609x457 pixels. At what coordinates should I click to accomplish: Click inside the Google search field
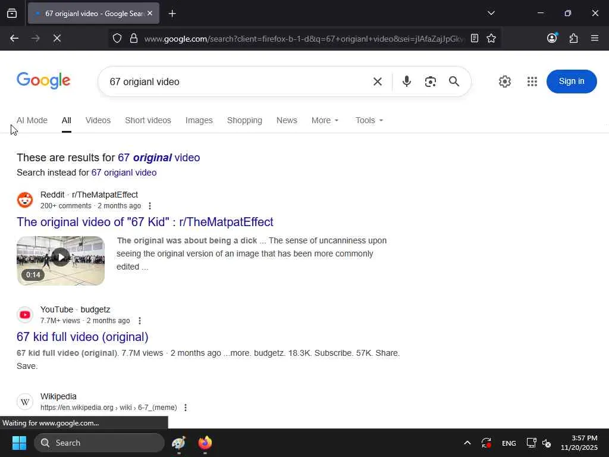(237, 82)
